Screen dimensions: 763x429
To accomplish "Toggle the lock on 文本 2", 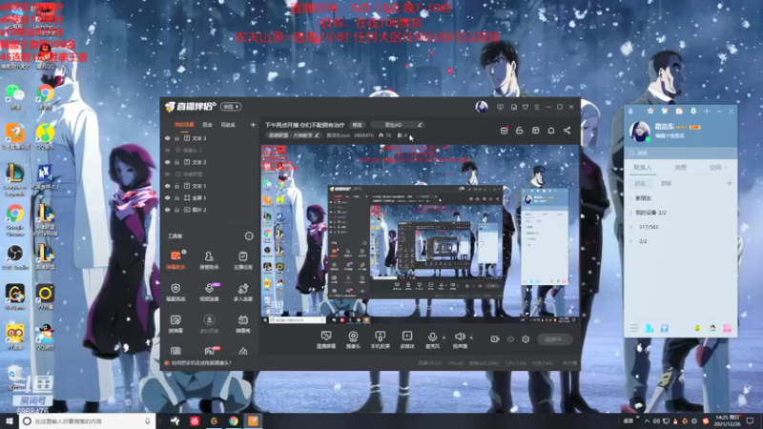I will [x=177, y=162].
